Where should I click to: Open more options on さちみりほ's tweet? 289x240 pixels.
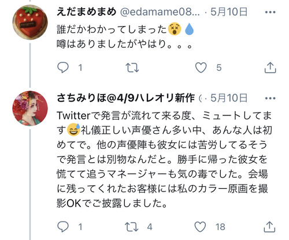pos(270,98)
